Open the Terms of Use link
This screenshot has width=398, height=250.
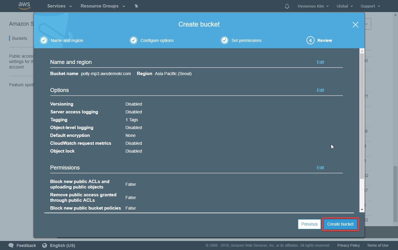coord(378,245)
